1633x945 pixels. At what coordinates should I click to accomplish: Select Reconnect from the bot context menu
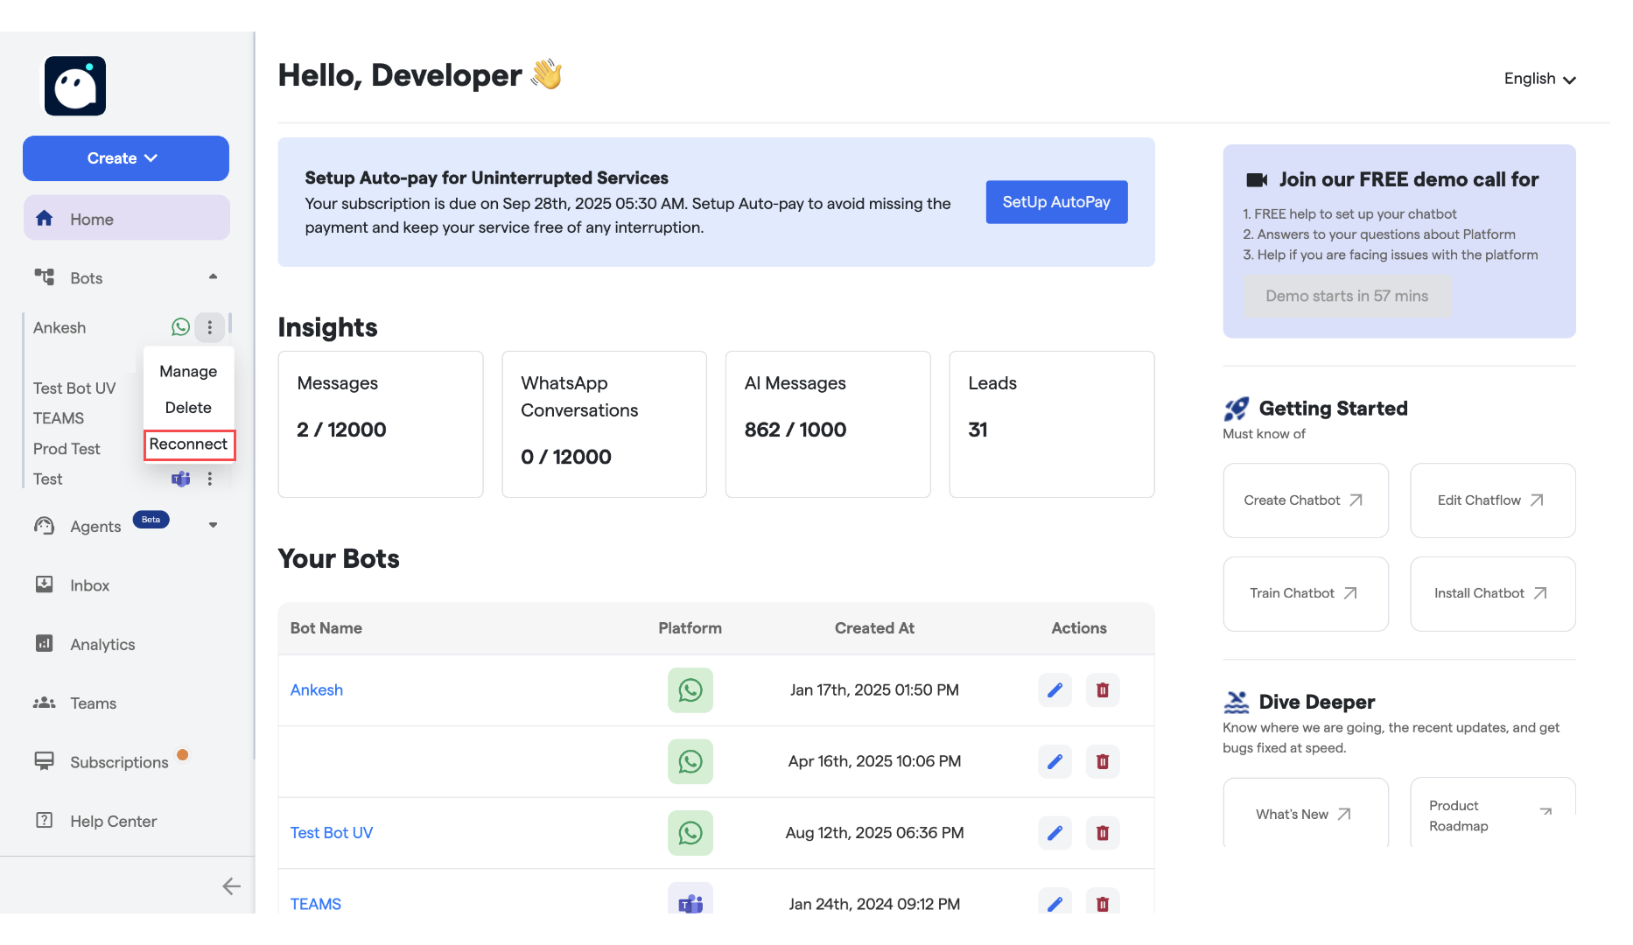[x=188, y=444]
